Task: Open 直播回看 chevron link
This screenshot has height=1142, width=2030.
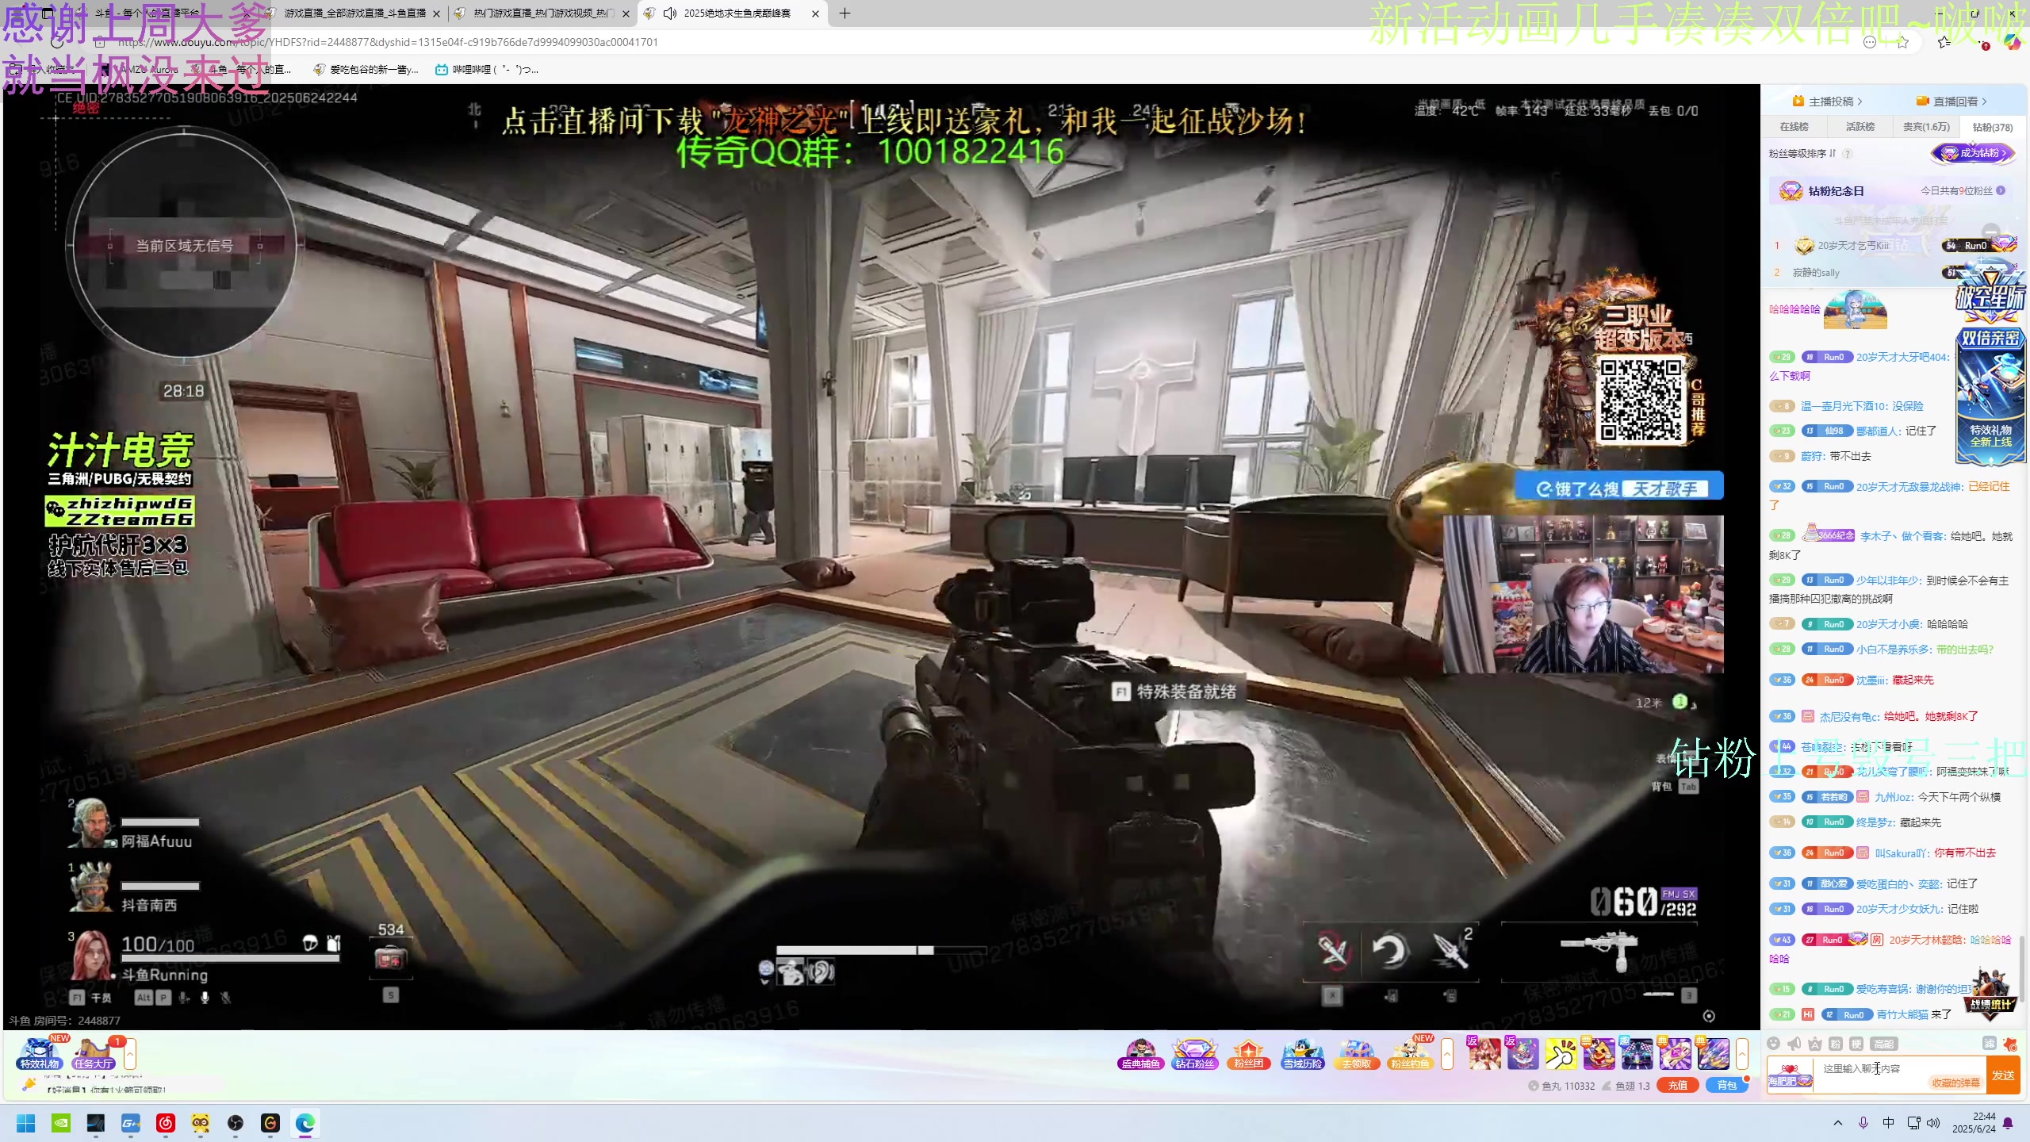Action: 1951,101
